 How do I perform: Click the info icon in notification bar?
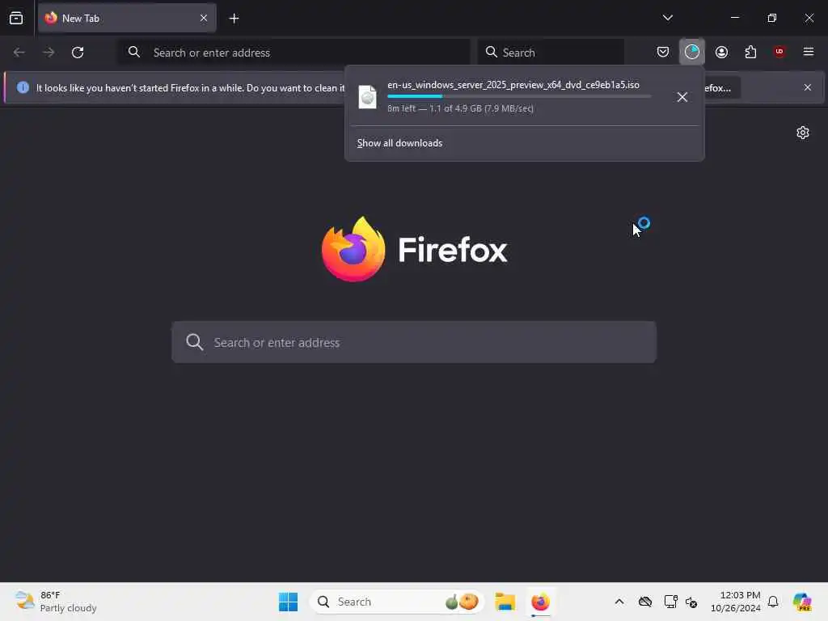pyautogui.click(x=23, y=87)
